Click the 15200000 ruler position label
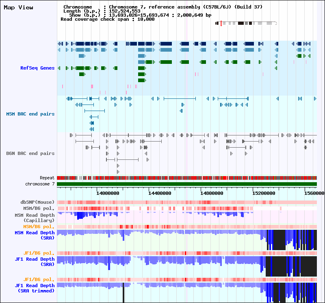 [x=264, y=194]
